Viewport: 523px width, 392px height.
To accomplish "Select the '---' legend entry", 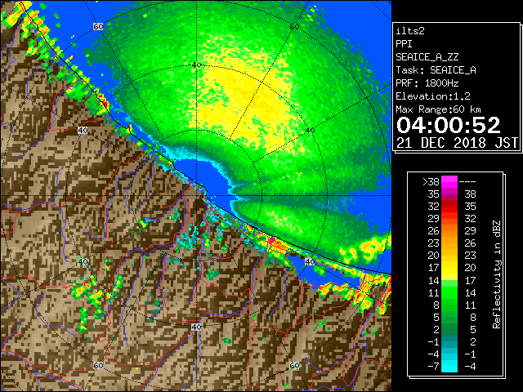I will pos(467,181).
